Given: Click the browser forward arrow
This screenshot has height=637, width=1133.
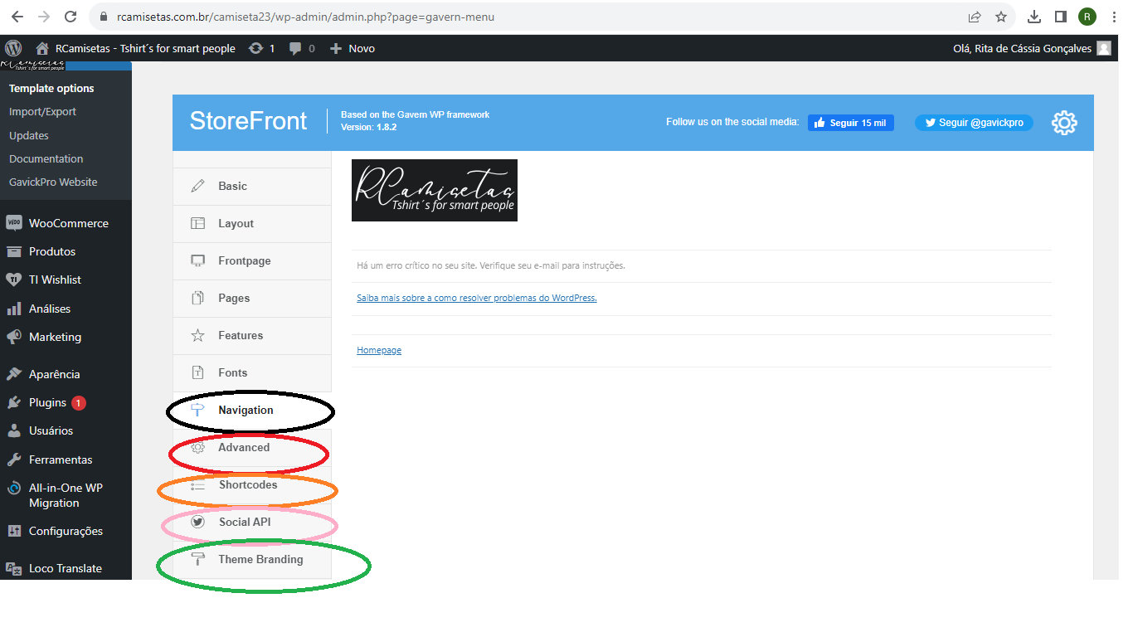Looking at the screenshot, I should 43,17.
